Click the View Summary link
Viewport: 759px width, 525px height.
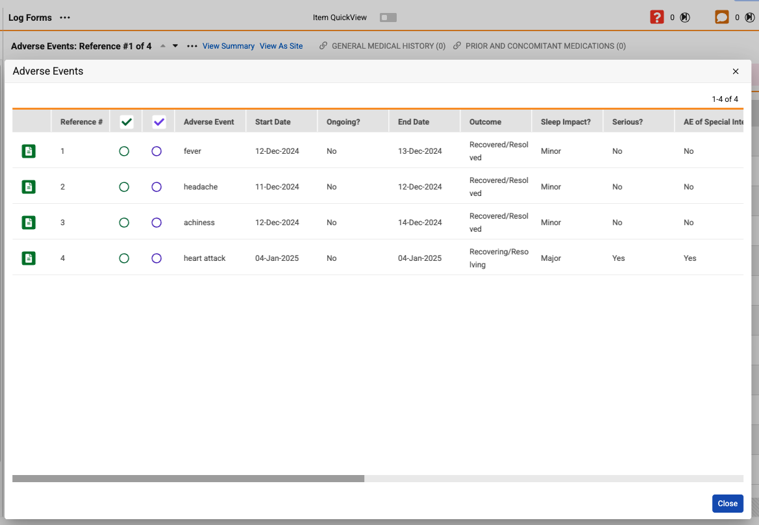229,46
